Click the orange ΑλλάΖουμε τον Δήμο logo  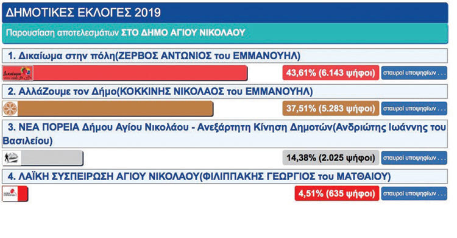tap(10, 109)
